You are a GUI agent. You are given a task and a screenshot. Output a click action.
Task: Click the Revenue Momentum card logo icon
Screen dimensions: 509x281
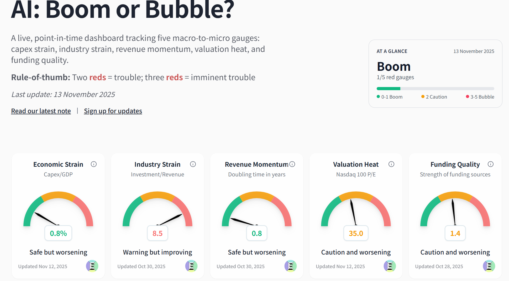click(x=291, y=266)
